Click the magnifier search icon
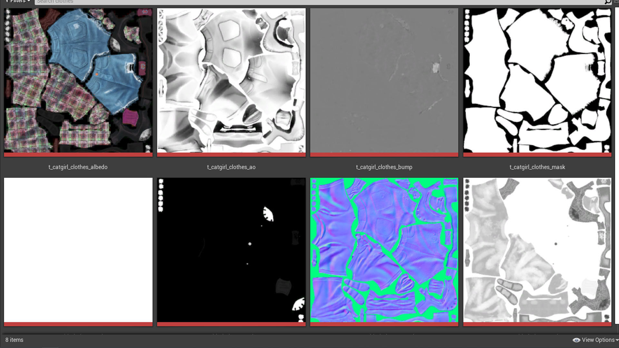Screen dimensions: 619x348 coord(607,2)
